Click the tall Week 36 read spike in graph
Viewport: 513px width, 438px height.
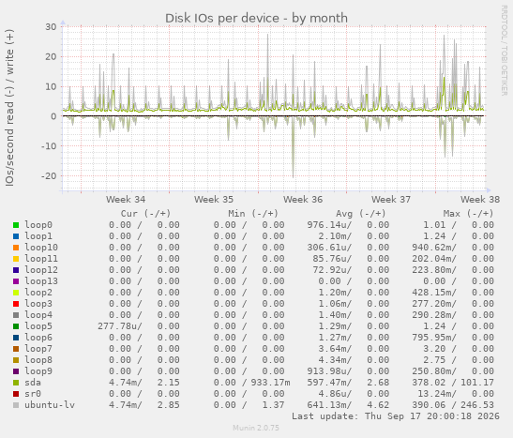pyautogui.click(x=294, y=147)
